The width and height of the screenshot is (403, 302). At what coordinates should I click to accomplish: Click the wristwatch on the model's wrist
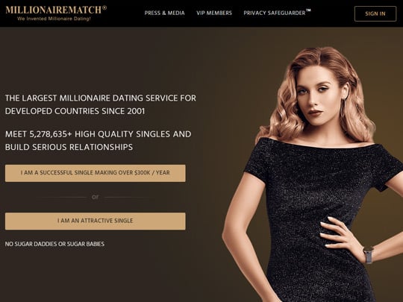pyautogui.click(x=369, y=255)
